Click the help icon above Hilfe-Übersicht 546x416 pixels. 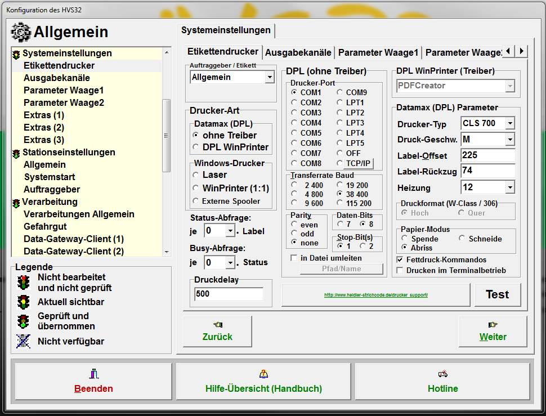click(263, 374)
